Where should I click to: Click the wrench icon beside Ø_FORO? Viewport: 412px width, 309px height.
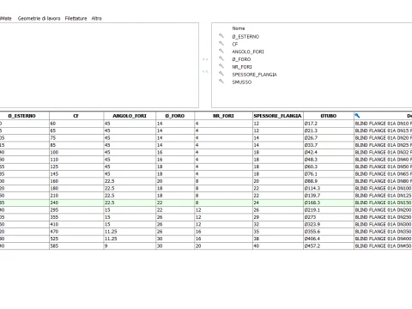(x=221, y=58)
